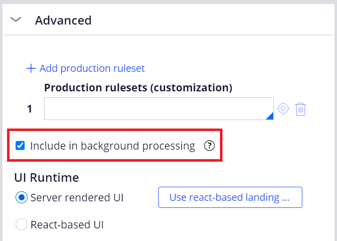Select row number 1 in rulesets list
The height and width of the screenshot is (241, 337).
coord(30,108)
